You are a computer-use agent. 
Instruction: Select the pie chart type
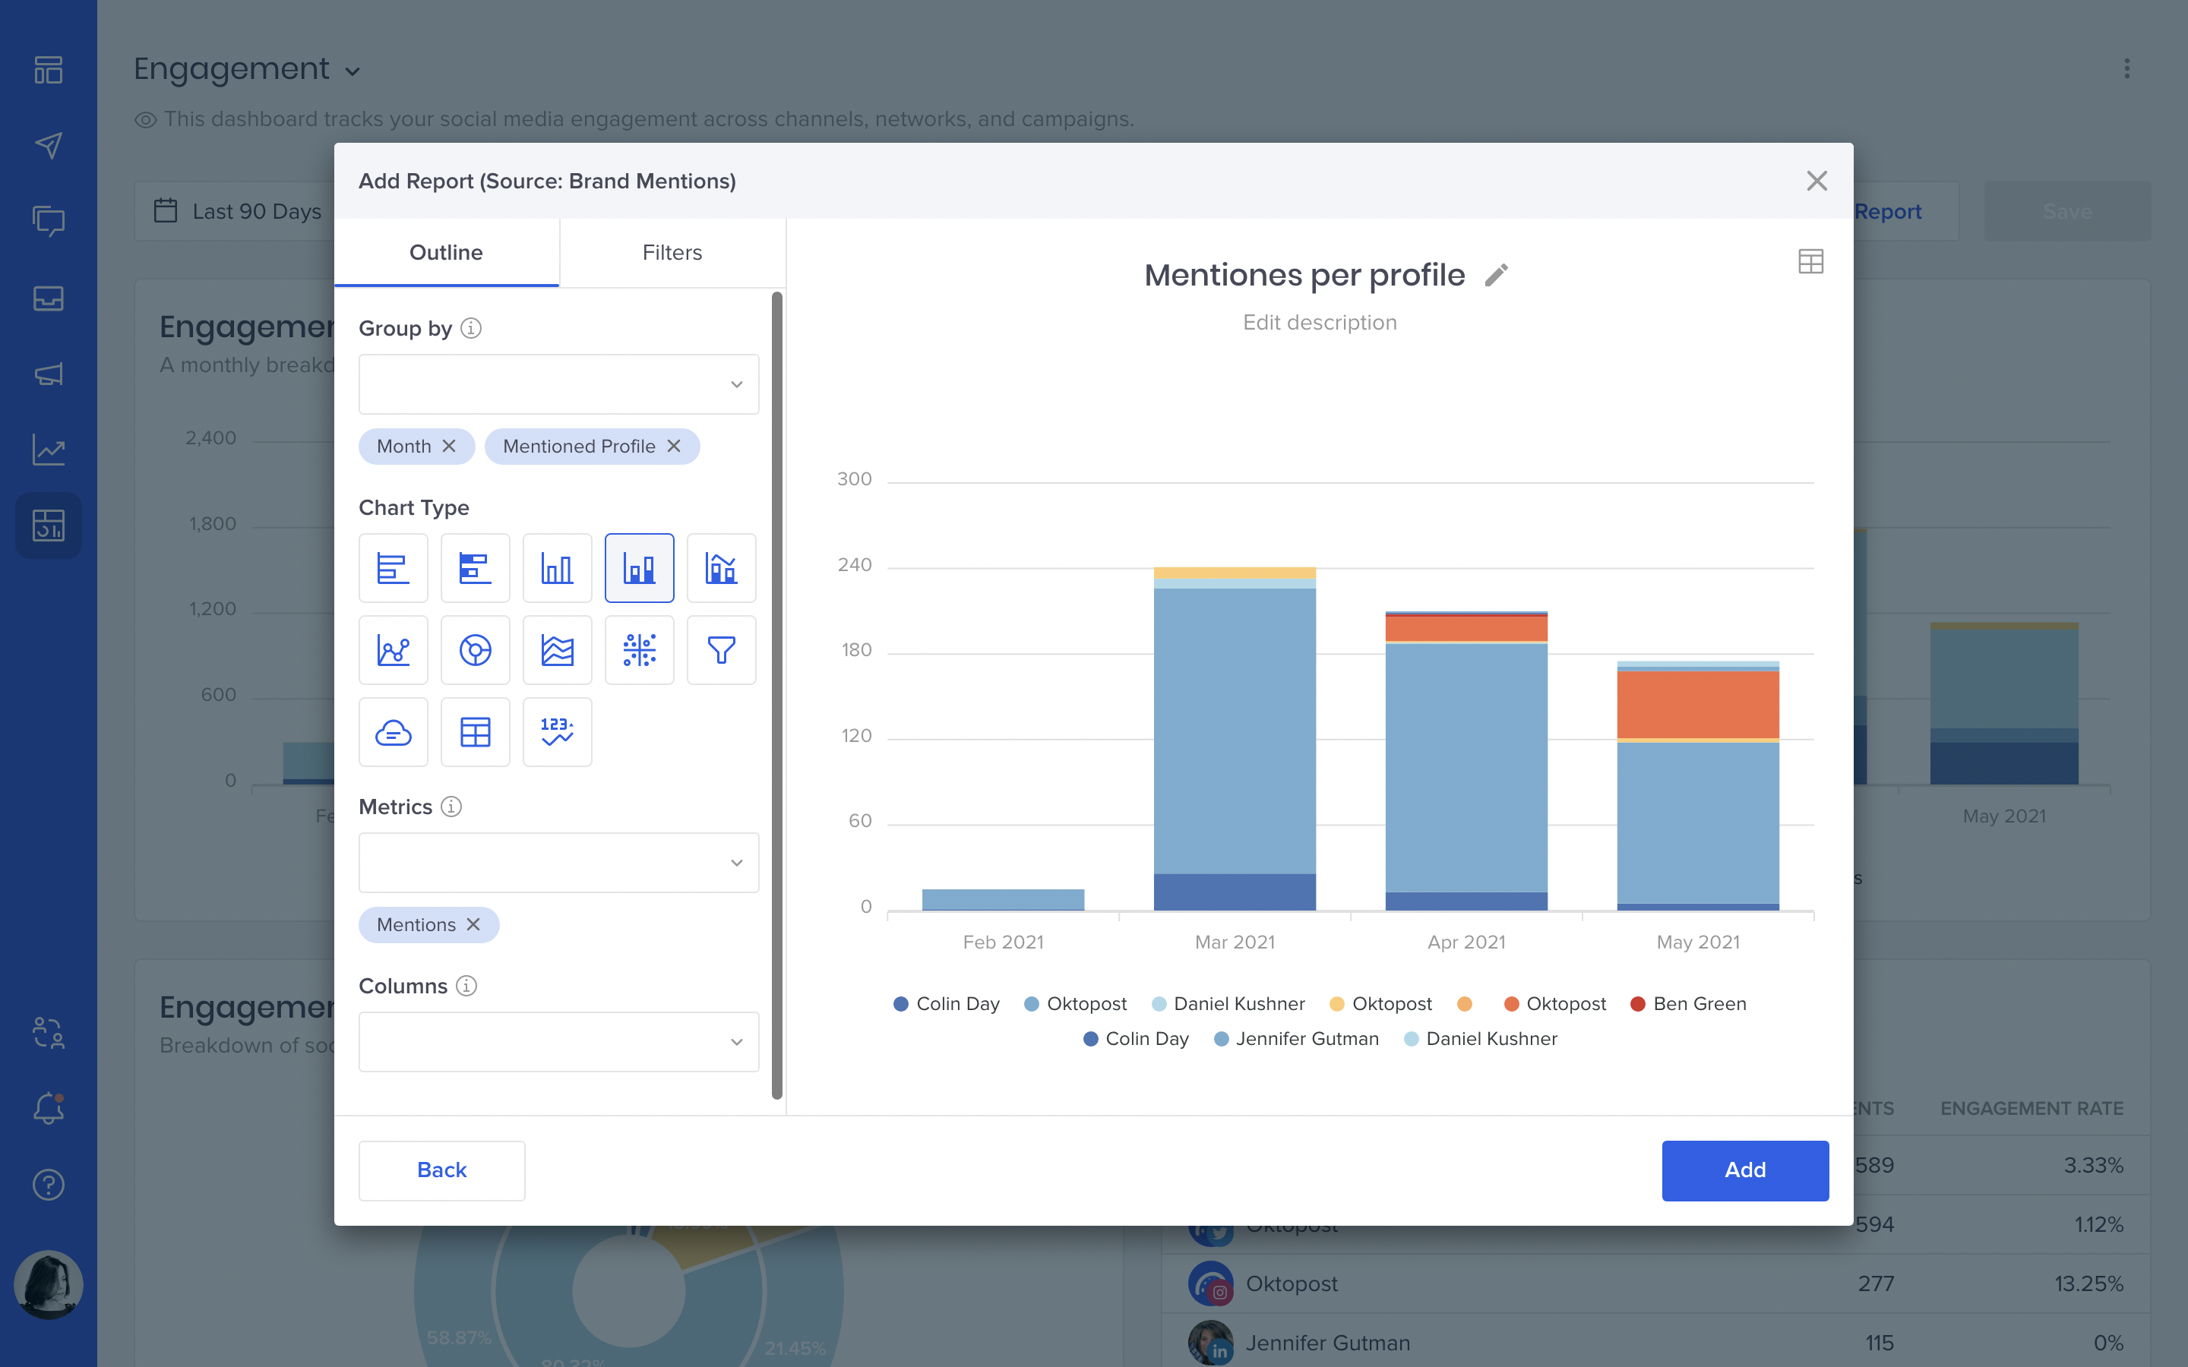pos(476,650)
